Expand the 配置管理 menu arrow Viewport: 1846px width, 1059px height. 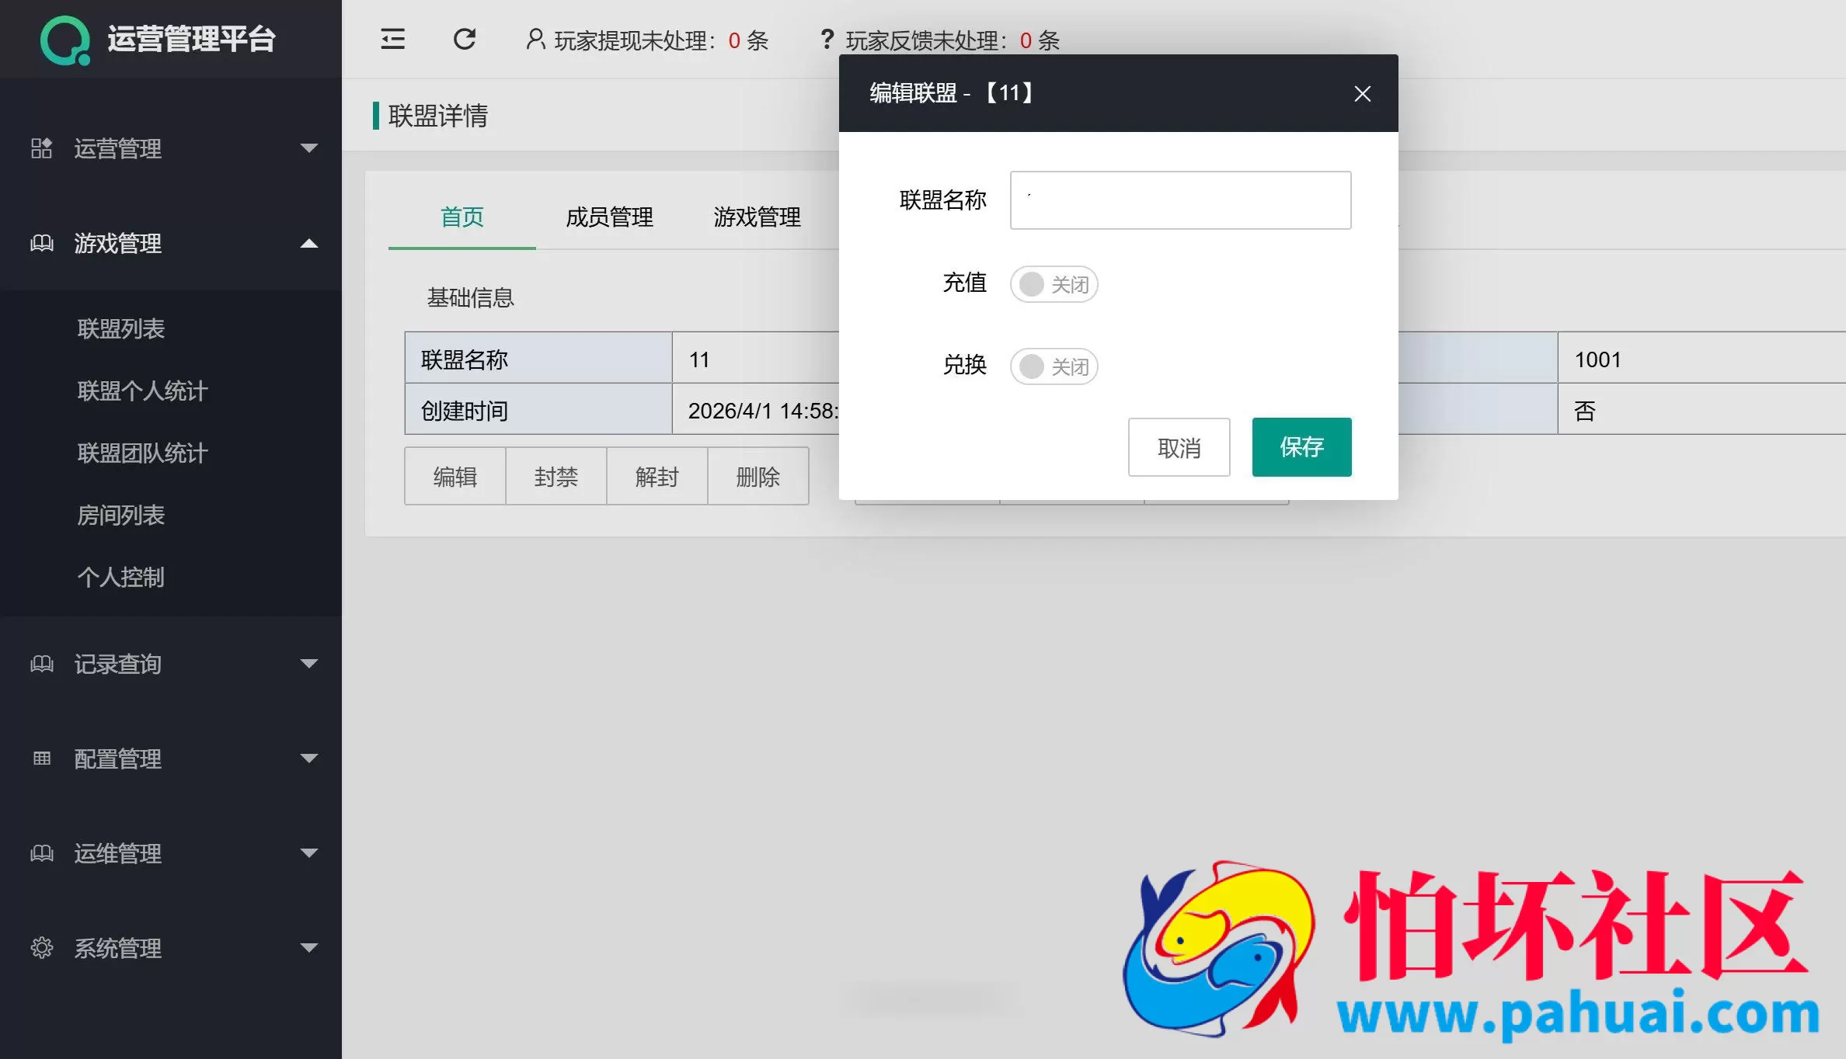click(309, 758)
